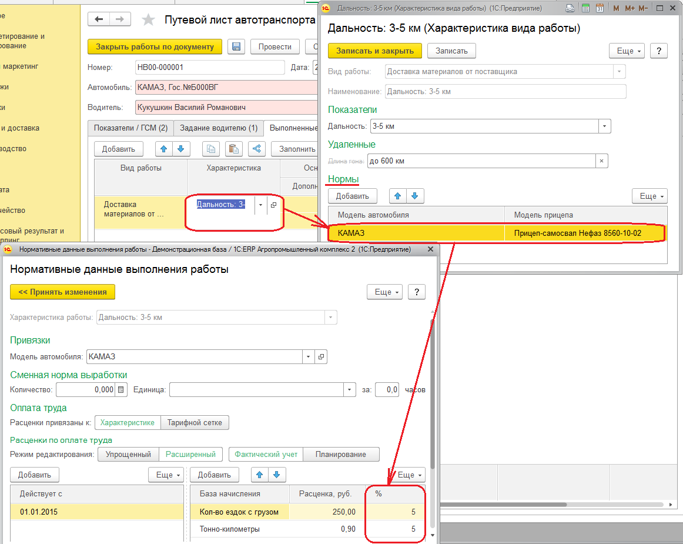Viewport: 683px width, 544px height.
Task: Click the M+ memory button in title bar
Action: 630,8
